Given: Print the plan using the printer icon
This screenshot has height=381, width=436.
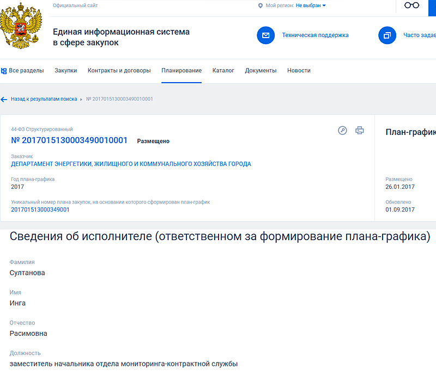Looking at the screenshot, I should (x=359, y=131).
